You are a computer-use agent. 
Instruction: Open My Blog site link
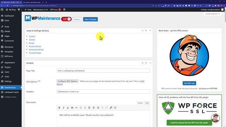11,10
